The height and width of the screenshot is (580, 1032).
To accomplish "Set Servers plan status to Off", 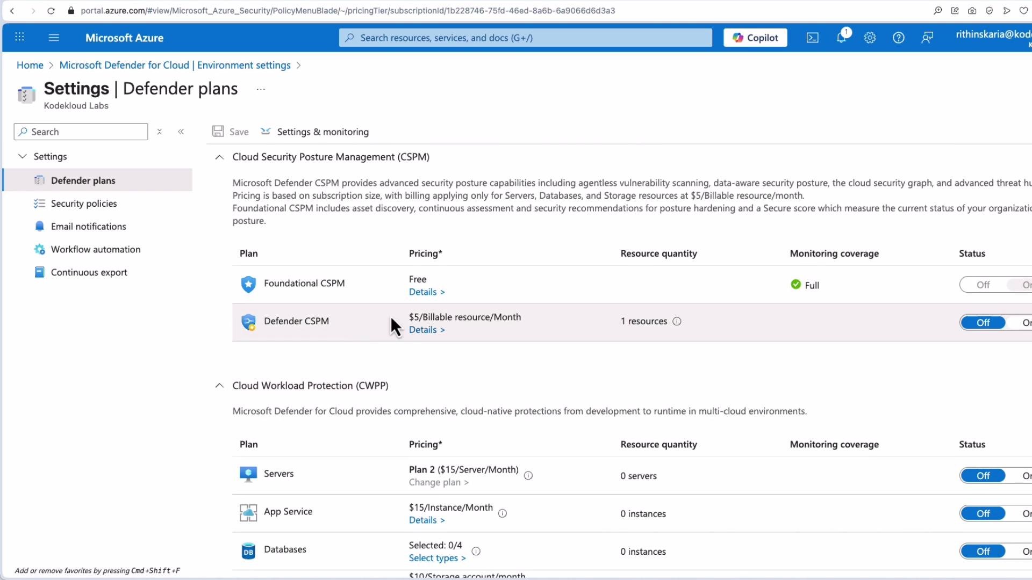I will coord(983,475).
